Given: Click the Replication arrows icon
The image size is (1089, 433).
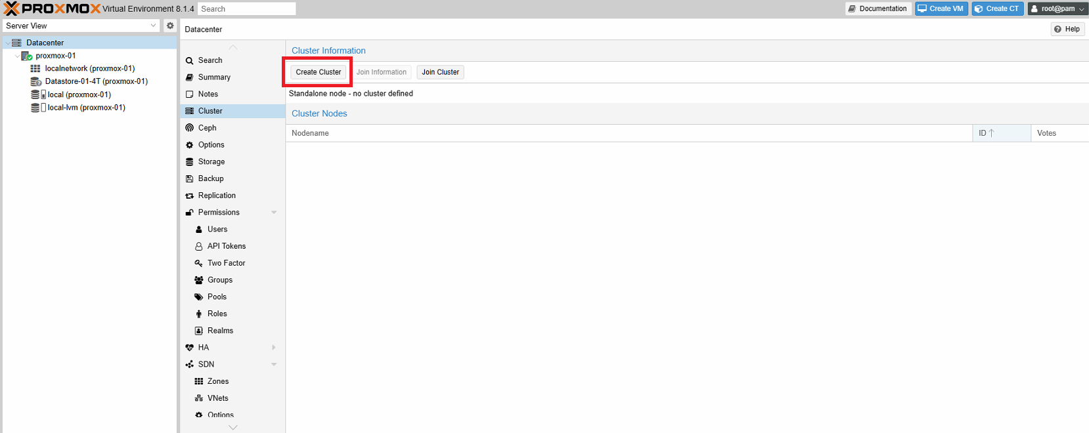Looking at the screenshot, I should click(190, 196).
